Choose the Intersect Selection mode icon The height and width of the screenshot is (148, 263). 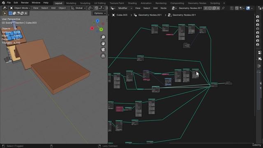tap(26, 13)
